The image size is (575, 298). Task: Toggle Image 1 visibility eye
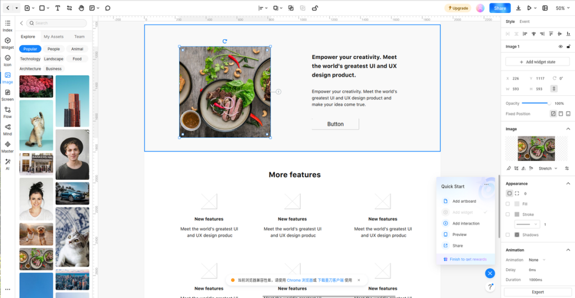560,47
